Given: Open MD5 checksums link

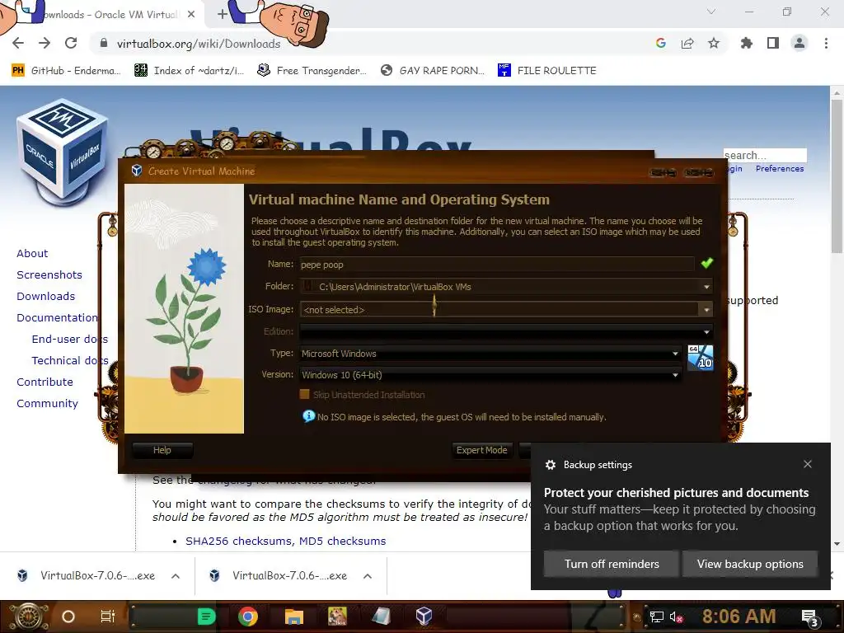Looking at the screenshot, I should click(x=342, y=541).
